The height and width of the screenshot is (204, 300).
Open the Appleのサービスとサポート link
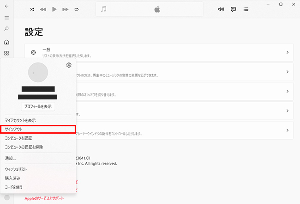click(44, 198)
